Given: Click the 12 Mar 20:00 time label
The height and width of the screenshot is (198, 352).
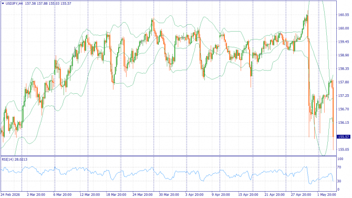Looking at the screenshot, I should click(90, 194).
